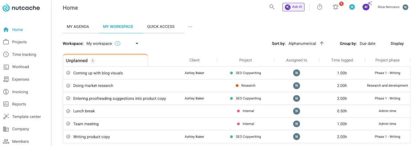Image resolution: width=413 pixels, height=146 pixels.
Task: Click the blue plus add icon
Action: pyautogui.click(x=352, y=7)
